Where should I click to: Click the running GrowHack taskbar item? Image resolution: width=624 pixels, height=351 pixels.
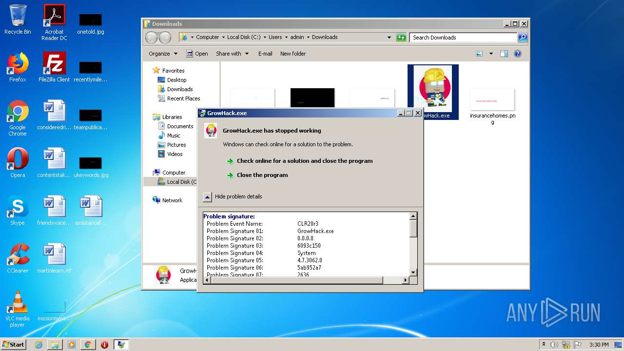tap(121, 345)
